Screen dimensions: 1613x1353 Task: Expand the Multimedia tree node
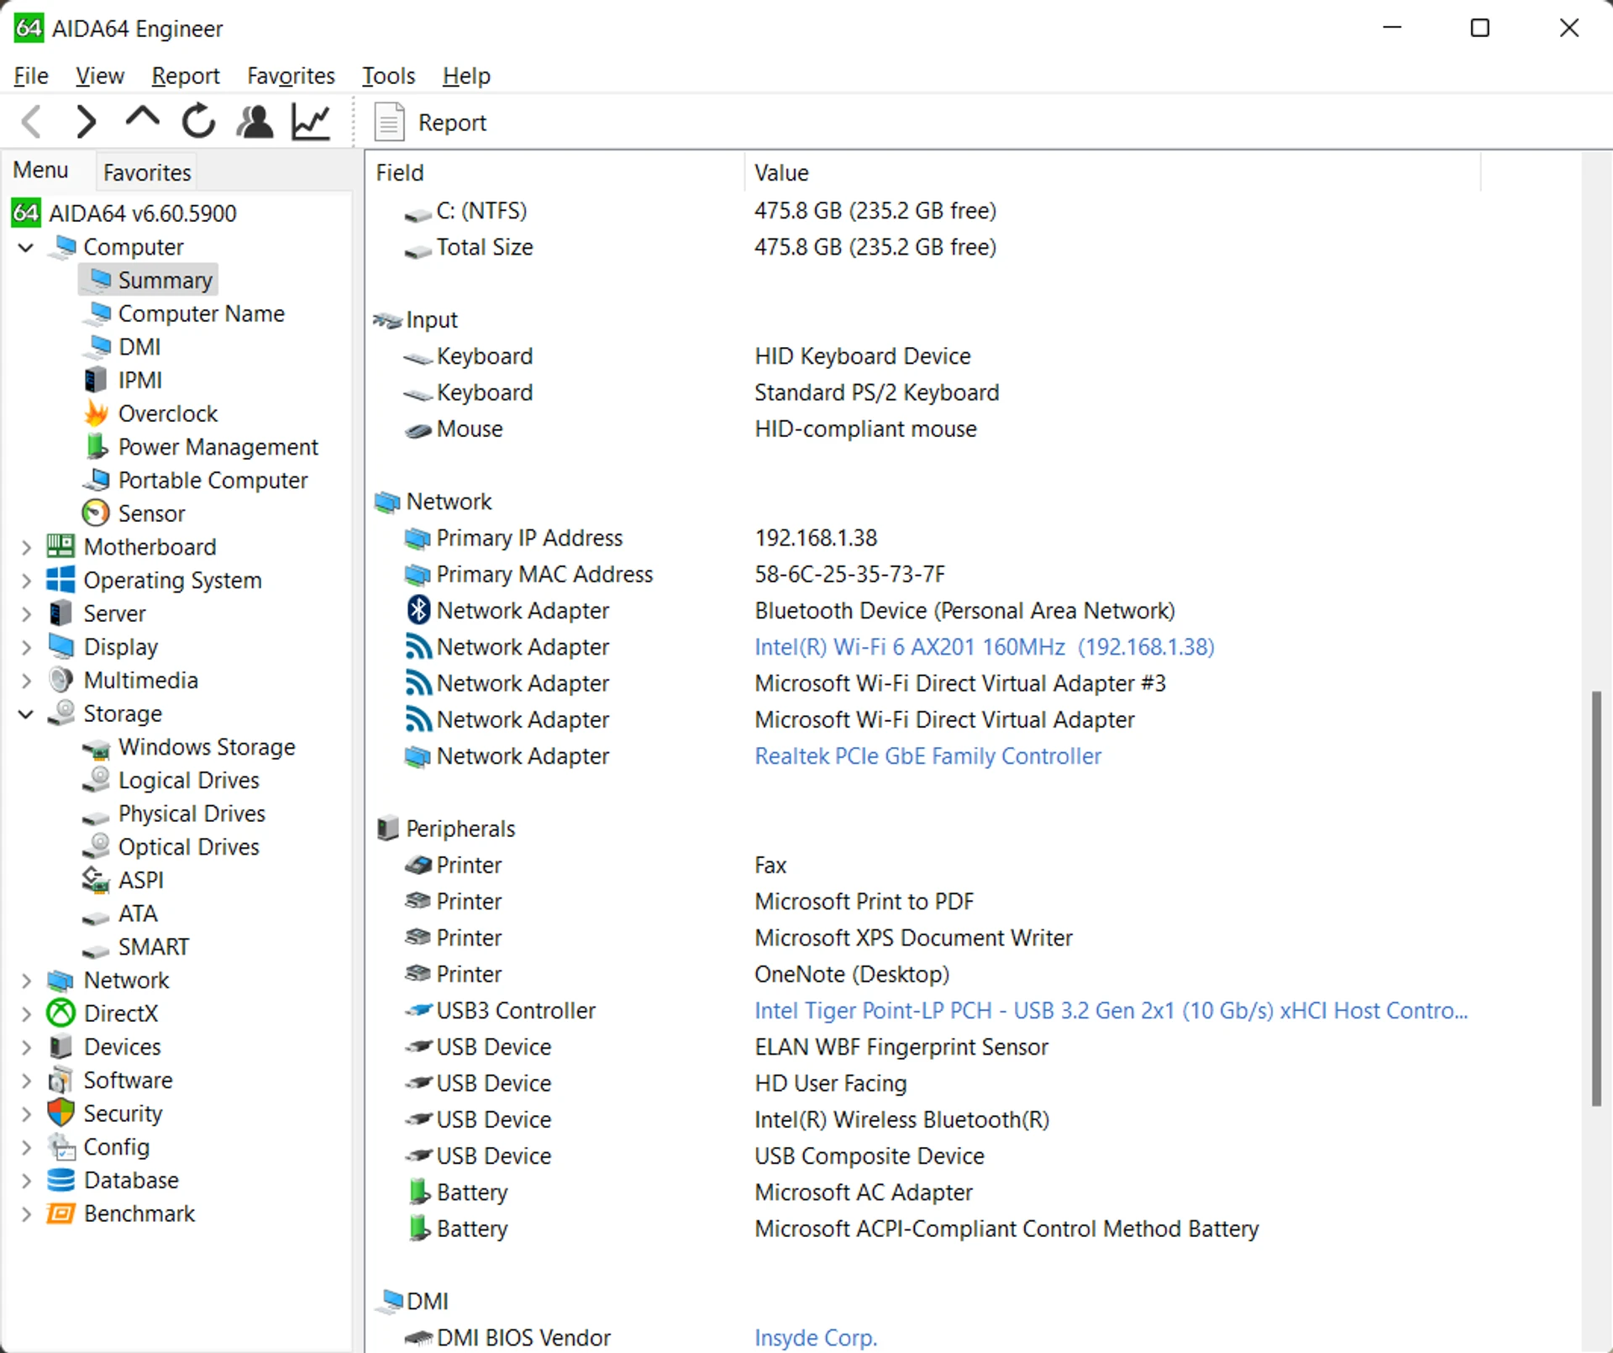[x=26, y=681]
